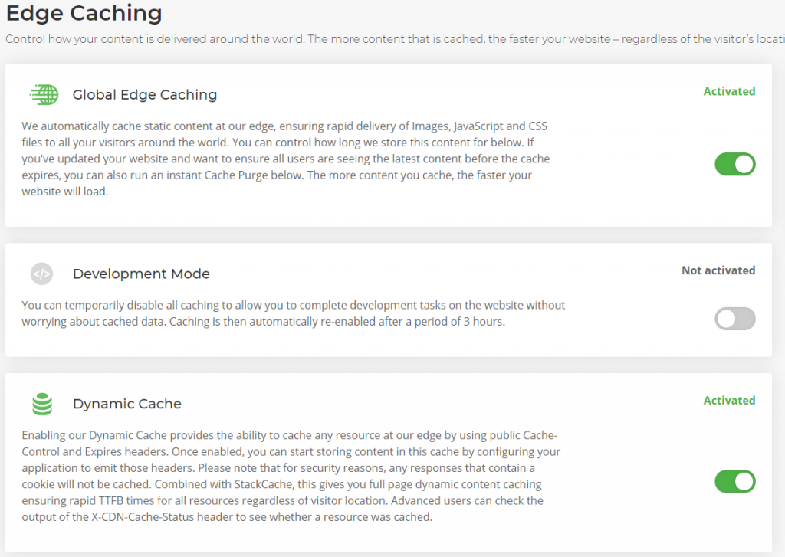Select the Dynamic Cache section title
Screen dimensions: 785x557
[127, 404]
